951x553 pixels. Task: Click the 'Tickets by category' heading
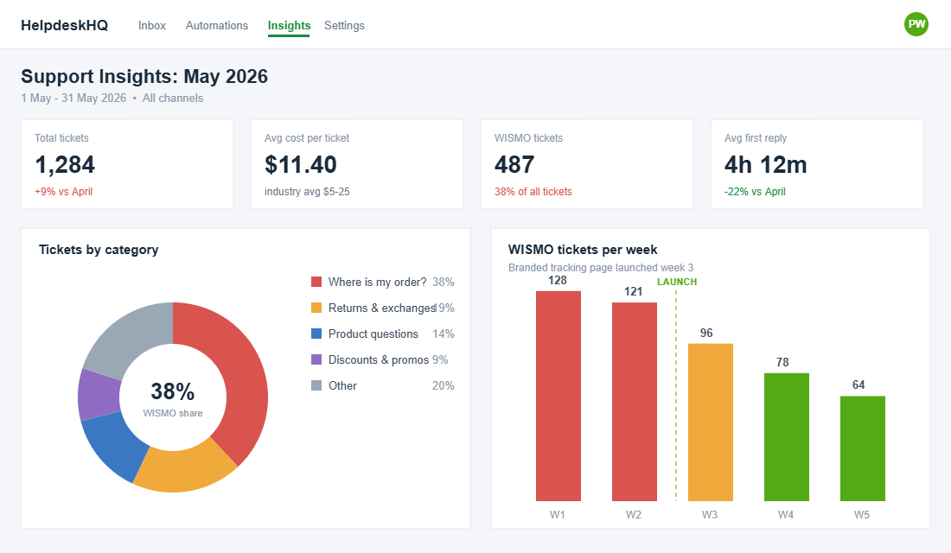pyautogui.click(x=99, y=250)
